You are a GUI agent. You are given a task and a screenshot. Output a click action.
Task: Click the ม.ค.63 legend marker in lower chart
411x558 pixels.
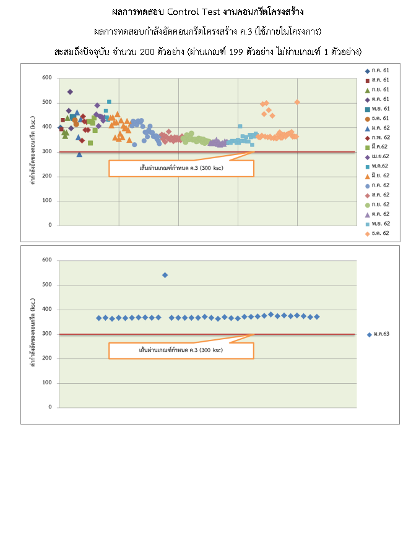coord(370,334)
